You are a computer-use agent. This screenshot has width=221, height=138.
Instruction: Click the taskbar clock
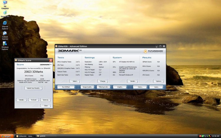(215, 136)
